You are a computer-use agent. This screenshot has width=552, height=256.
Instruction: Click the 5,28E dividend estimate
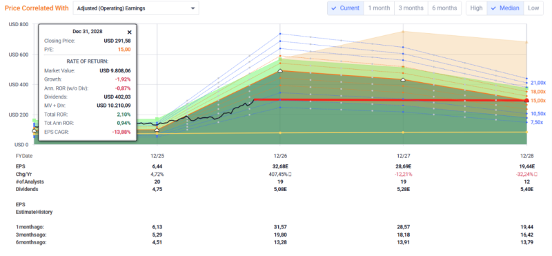(403, 189)
